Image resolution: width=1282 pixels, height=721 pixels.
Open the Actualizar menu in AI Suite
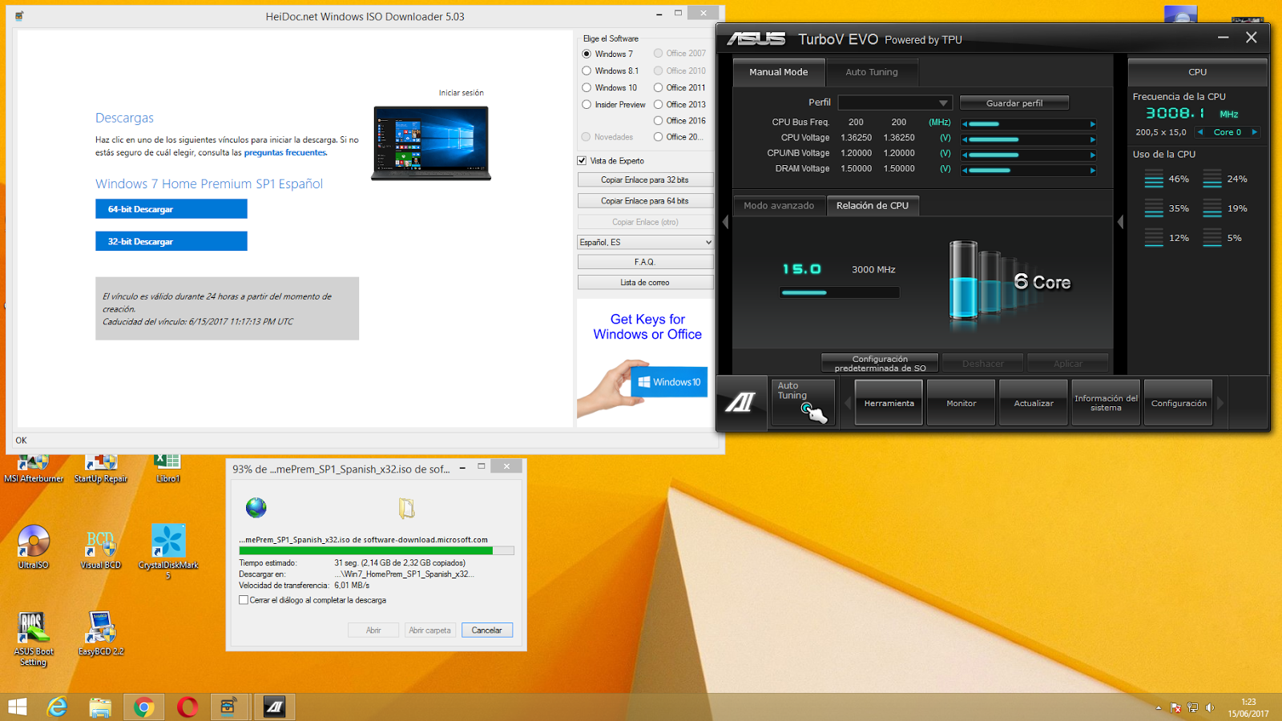coord(1034,403)
